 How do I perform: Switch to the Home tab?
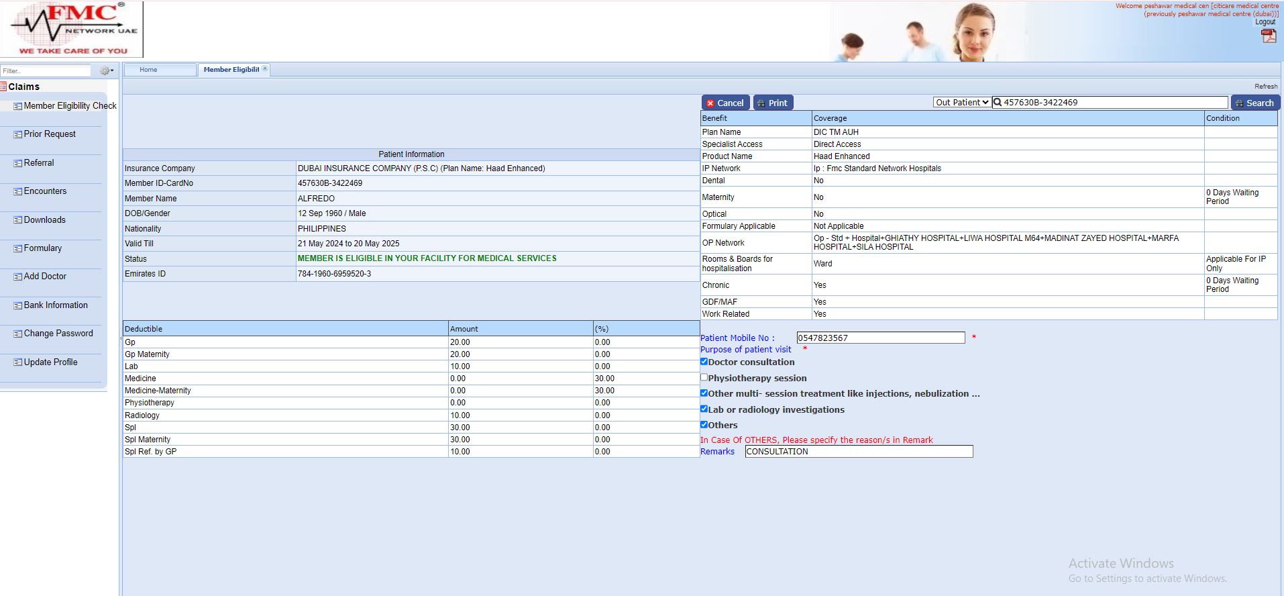pyautogui.click(x=148, y=70)
